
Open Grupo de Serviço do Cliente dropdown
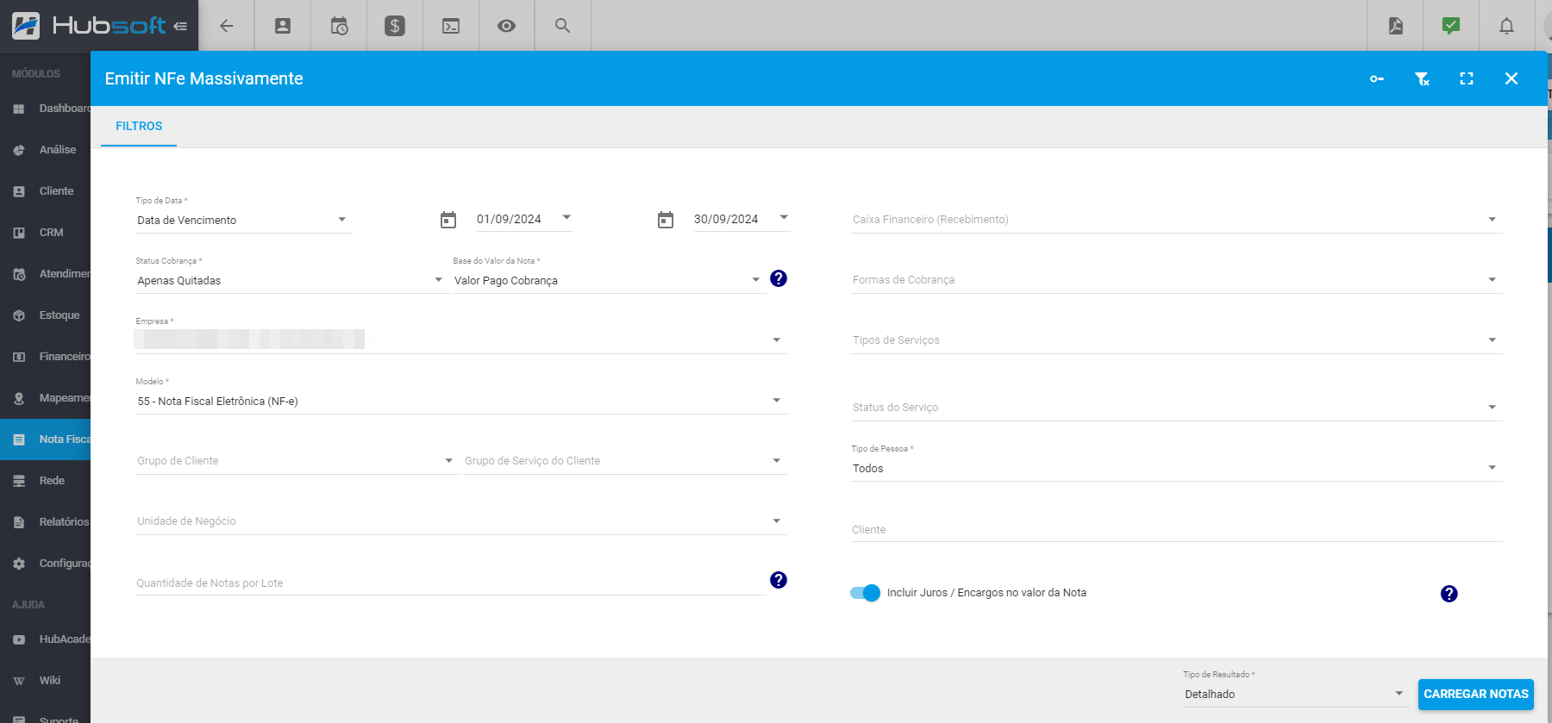624,461
